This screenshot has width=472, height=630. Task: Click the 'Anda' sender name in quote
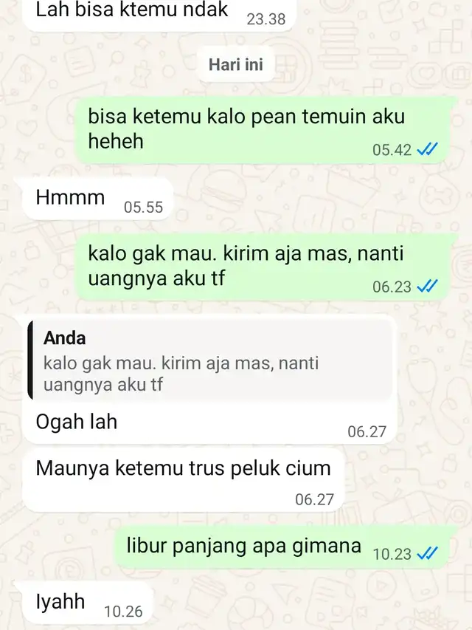coord(64,338)
